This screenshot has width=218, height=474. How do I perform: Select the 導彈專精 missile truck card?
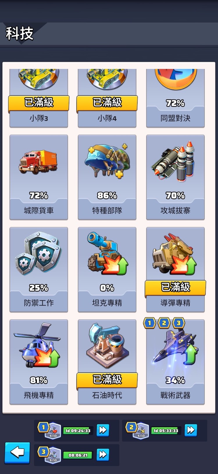tap(175, 270)
